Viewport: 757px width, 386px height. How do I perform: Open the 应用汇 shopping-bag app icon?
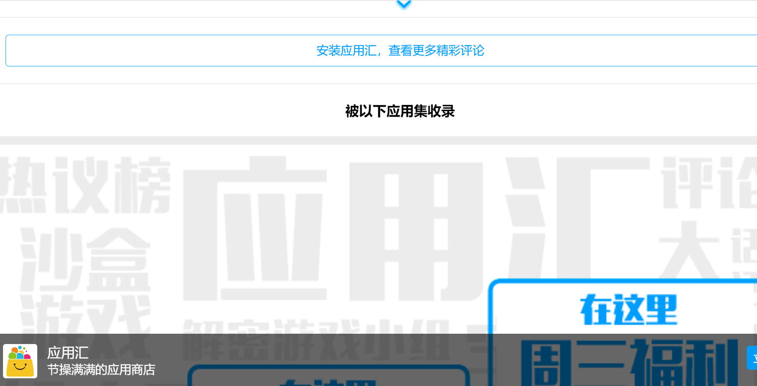coord(20,361)
